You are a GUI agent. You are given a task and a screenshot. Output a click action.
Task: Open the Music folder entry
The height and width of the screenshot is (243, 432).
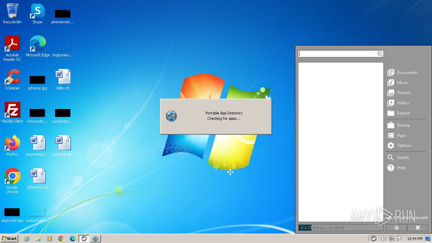[398, 83]
